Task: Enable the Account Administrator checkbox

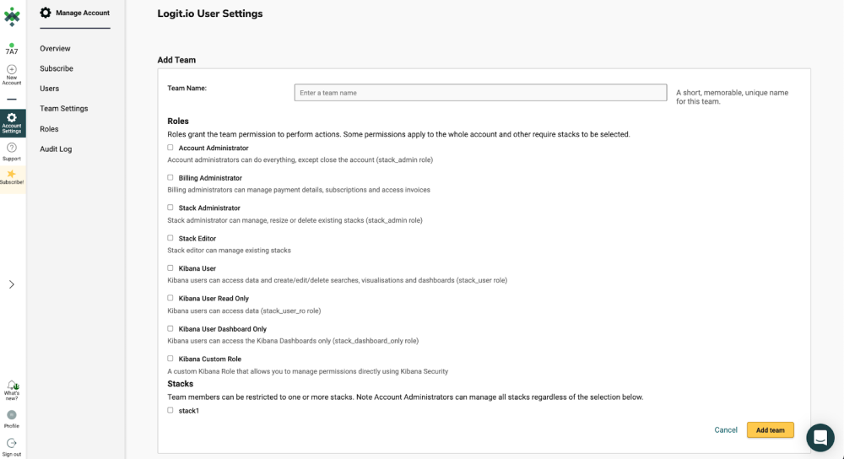Action: click(170, 148)
